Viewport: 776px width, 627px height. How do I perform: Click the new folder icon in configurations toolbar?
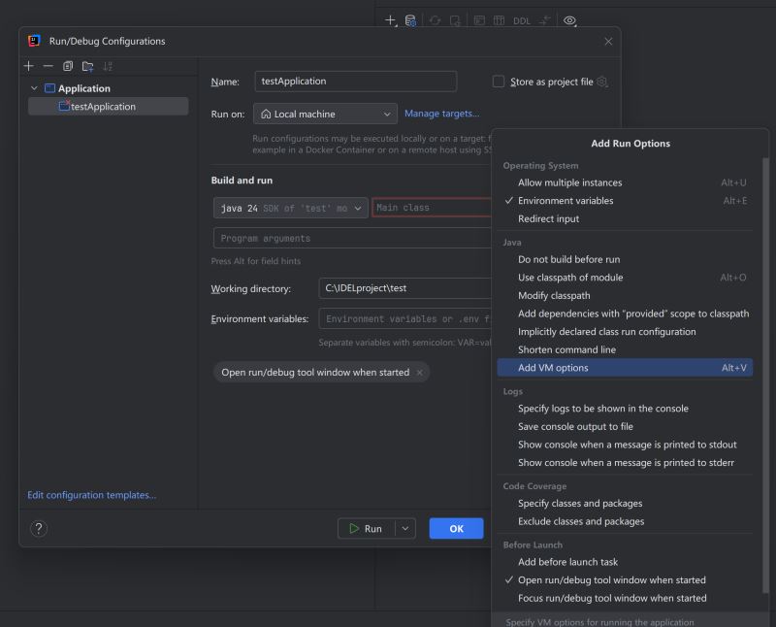tap(87, 66)
